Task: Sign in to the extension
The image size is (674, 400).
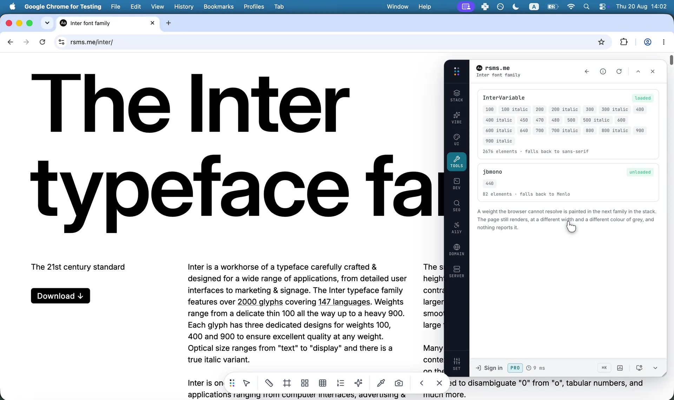Action: tap(489, 368)
